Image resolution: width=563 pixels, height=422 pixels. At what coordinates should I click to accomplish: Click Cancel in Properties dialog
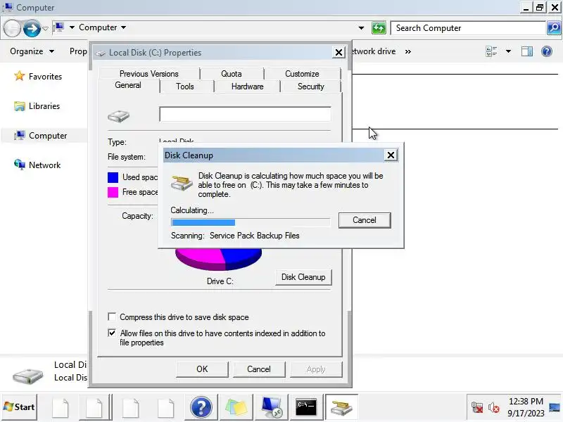click(259, 369)
